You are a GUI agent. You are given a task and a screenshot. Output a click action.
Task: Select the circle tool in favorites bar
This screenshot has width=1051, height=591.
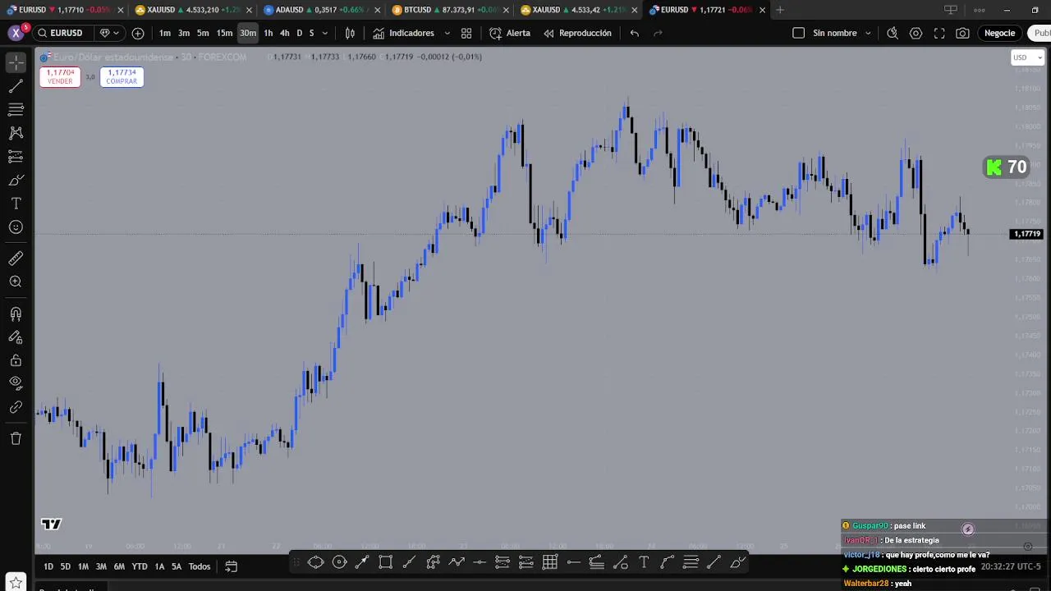[339, 562]
